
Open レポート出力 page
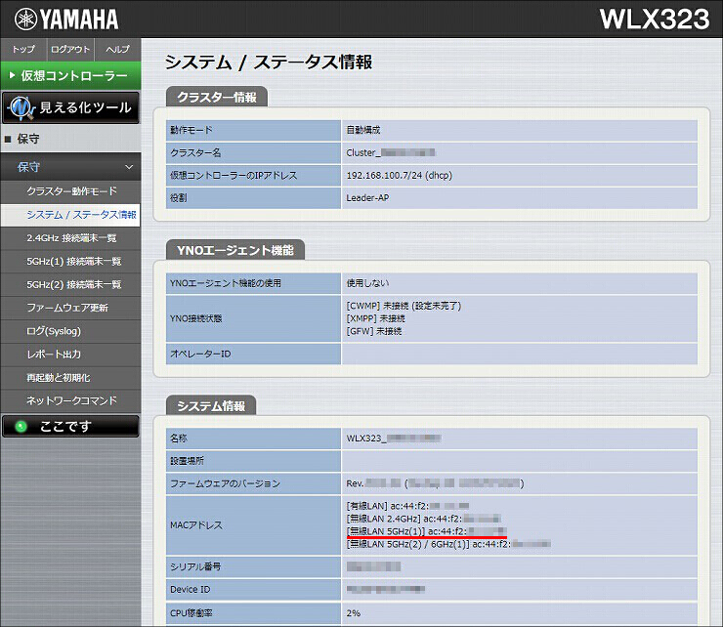pos(70,355)
